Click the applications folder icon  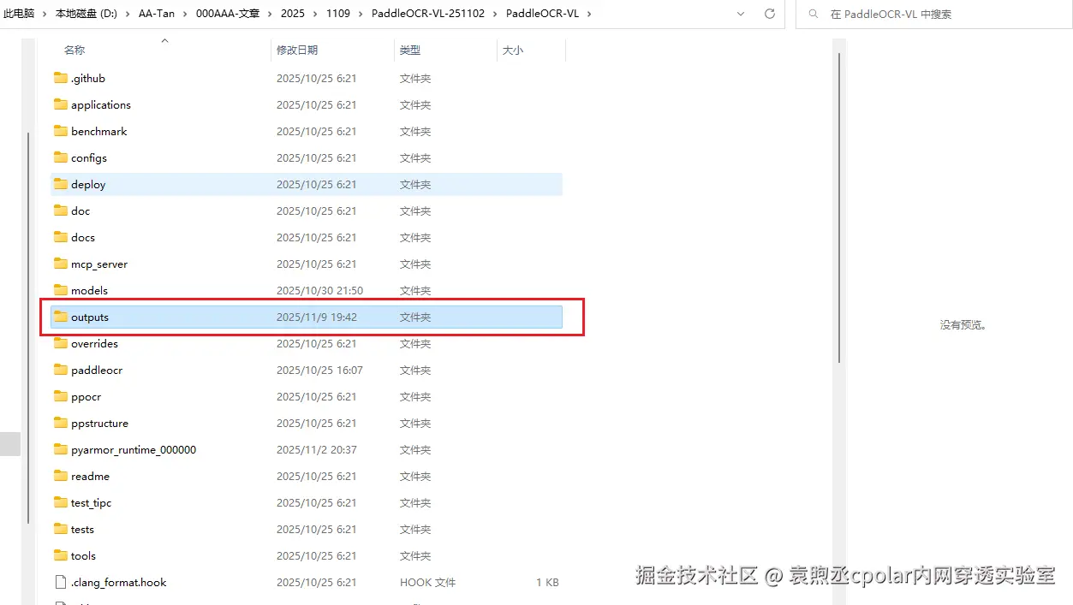[60, 104]
